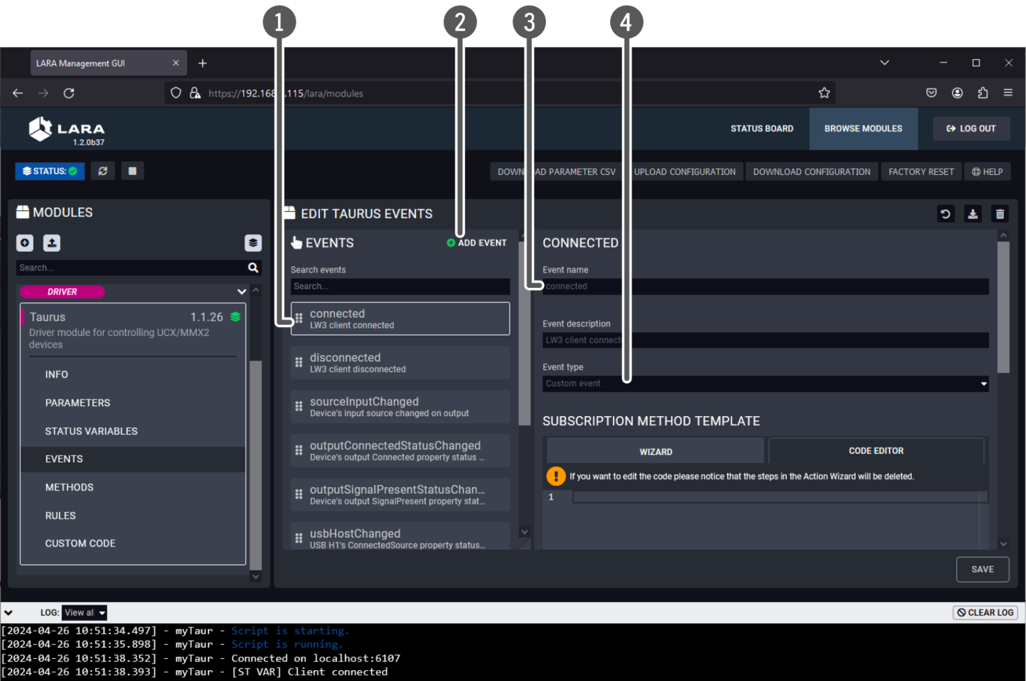
Task: Open the Event type dropdown
Action: [x=765, y=383]
